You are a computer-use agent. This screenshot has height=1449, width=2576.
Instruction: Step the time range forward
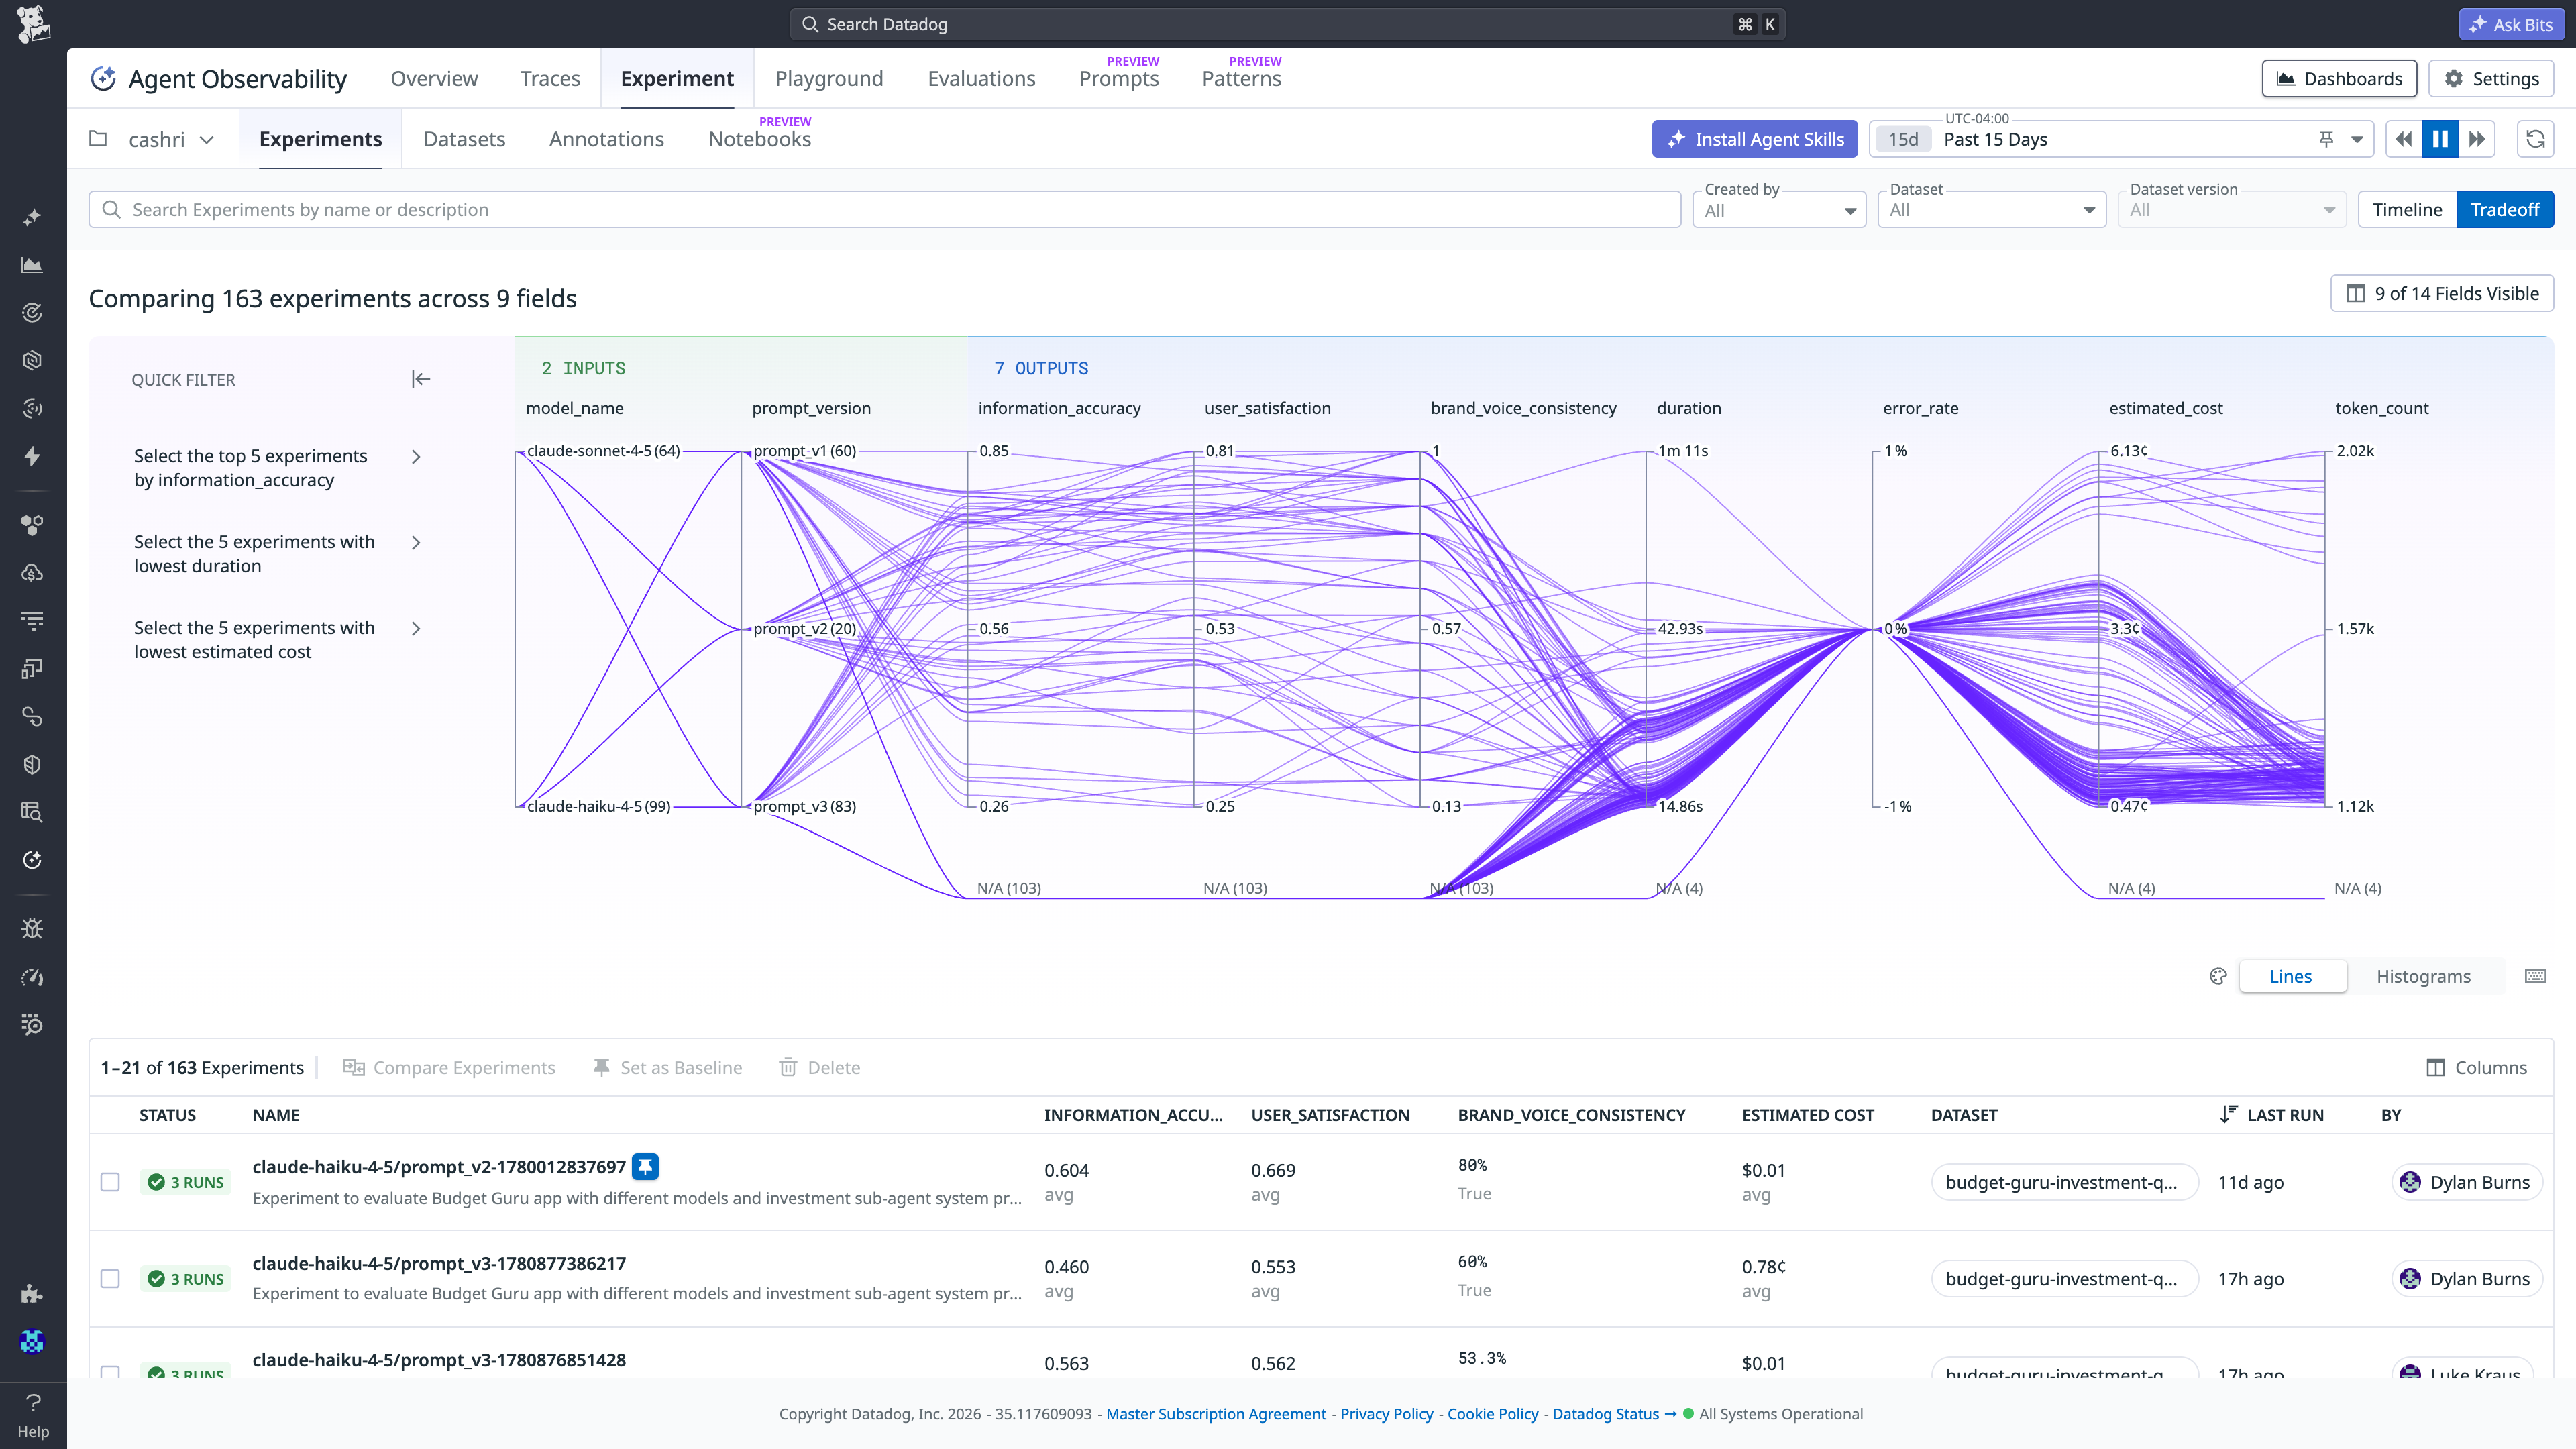(x=2476, y=139)
